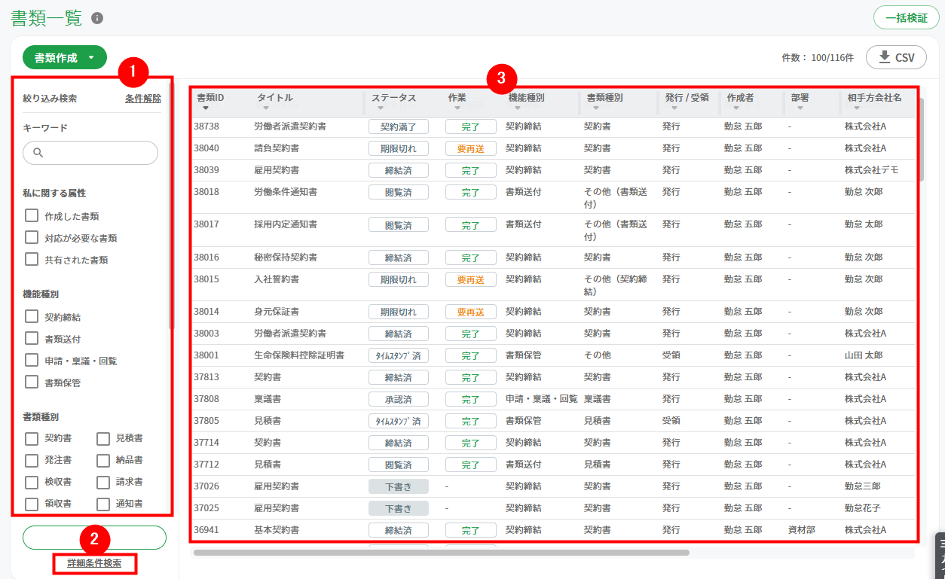Check the 作成した書類 checkbox
The image size is (945, 579).
tap(32, 215)
